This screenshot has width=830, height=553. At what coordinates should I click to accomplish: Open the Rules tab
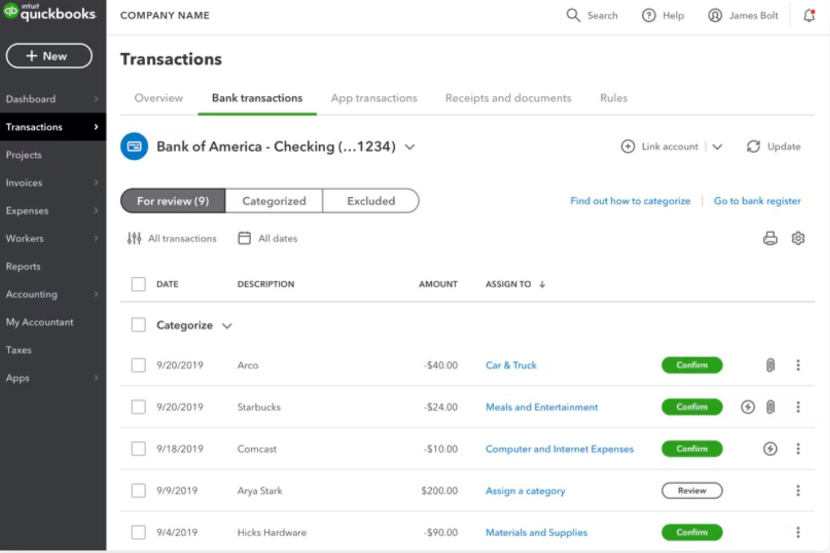[x=613, y=97]
